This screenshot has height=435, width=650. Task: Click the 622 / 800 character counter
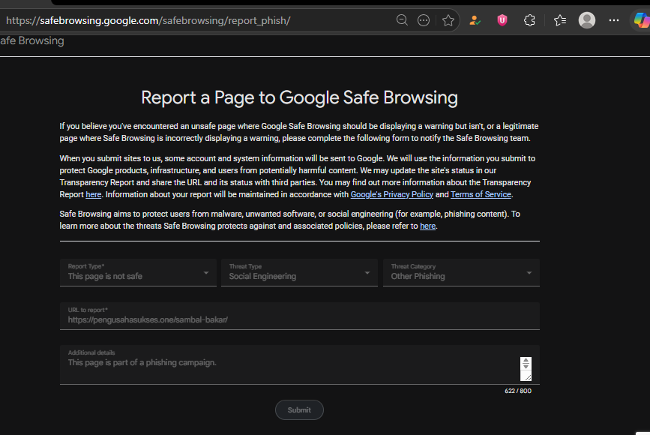518,391
